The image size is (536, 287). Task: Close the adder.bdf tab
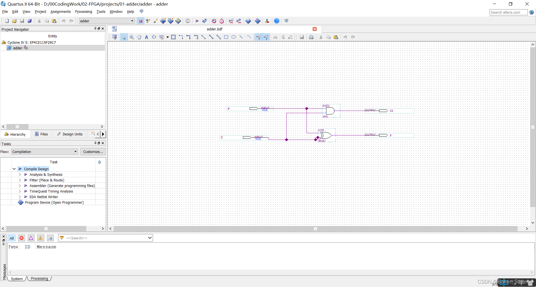[x=315, y=29]
